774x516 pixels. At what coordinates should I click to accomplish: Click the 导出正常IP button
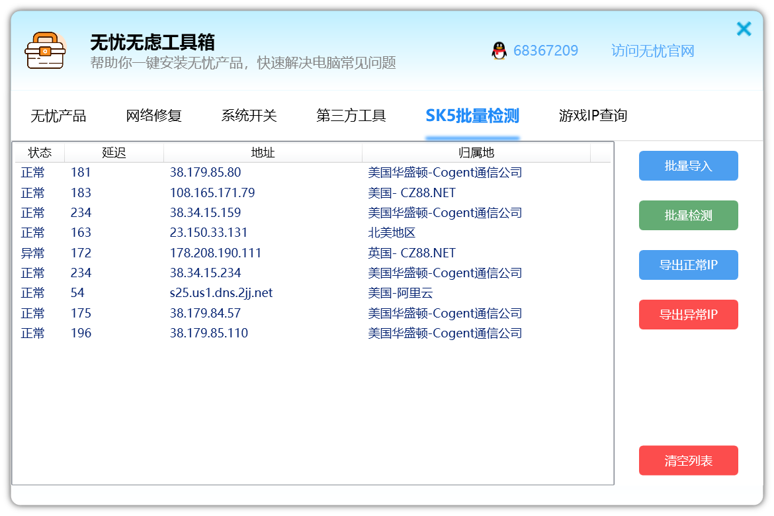tap(688, 265)
